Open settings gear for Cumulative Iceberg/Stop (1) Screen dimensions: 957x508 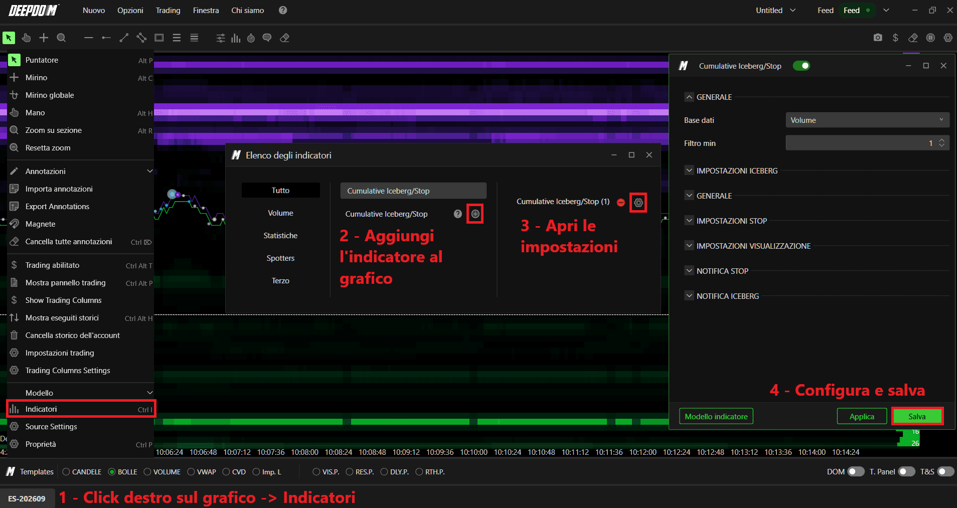(x=638, y=203)
